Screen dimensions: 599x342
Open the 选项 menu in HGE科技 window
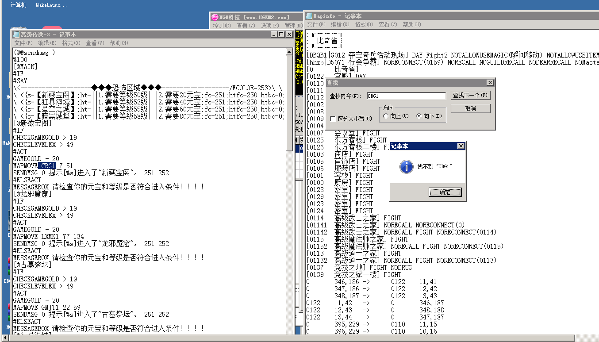pyautogui.click(x=269, y=26)
